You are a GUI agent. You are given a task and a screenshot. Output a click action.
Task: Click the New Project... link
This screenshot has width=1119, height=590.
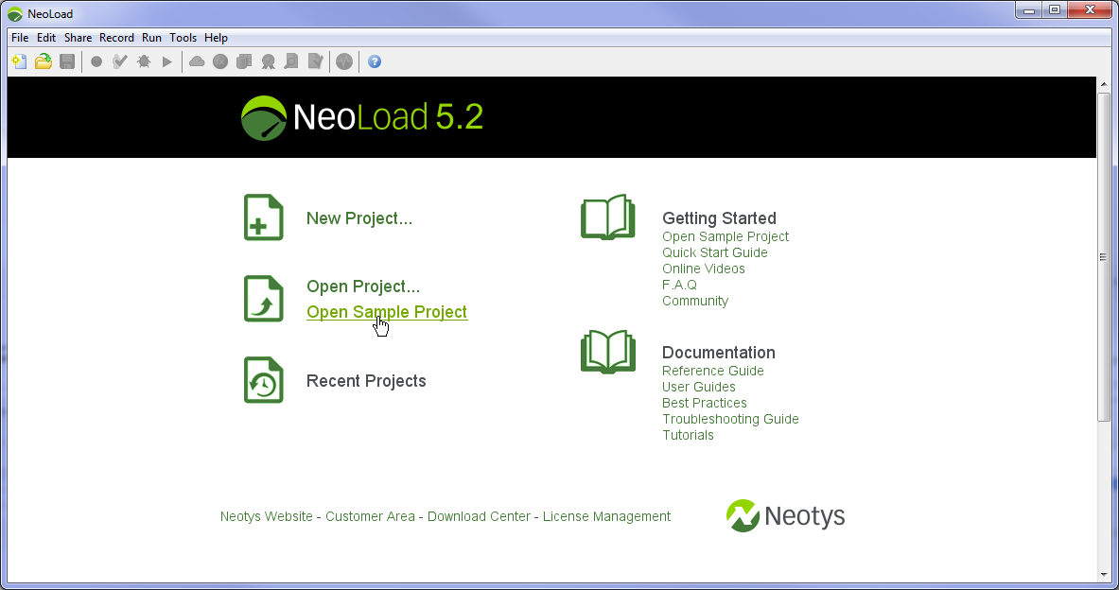[358, 218]
